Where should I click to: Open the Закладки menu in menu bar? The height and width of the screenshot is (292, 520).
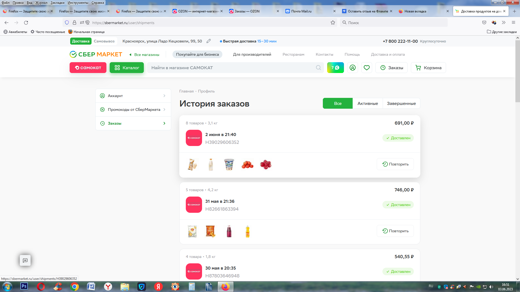[57, 2]
